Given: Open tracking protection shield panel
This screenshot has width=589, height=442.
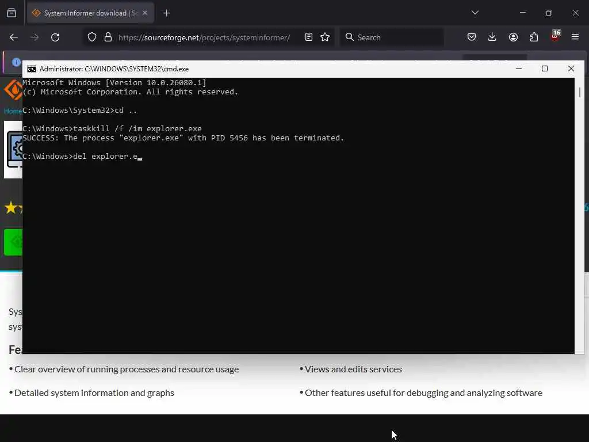Looking at the screenshot, I should pos(92,37).
